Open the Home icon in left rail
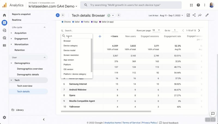This screenshot has height=124, width=218. 4,15
